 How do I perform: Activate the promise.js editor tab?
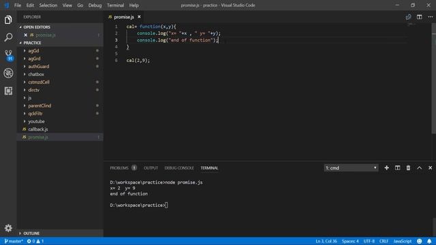point(124,17)
